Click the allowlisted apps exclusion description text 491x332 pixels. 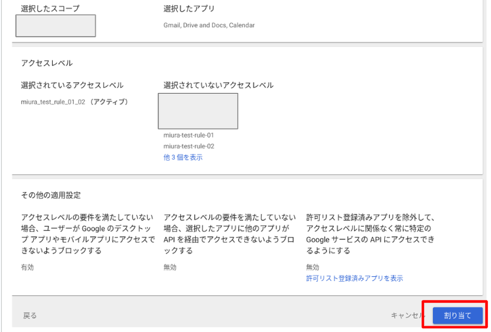click(x=371, y=234)
